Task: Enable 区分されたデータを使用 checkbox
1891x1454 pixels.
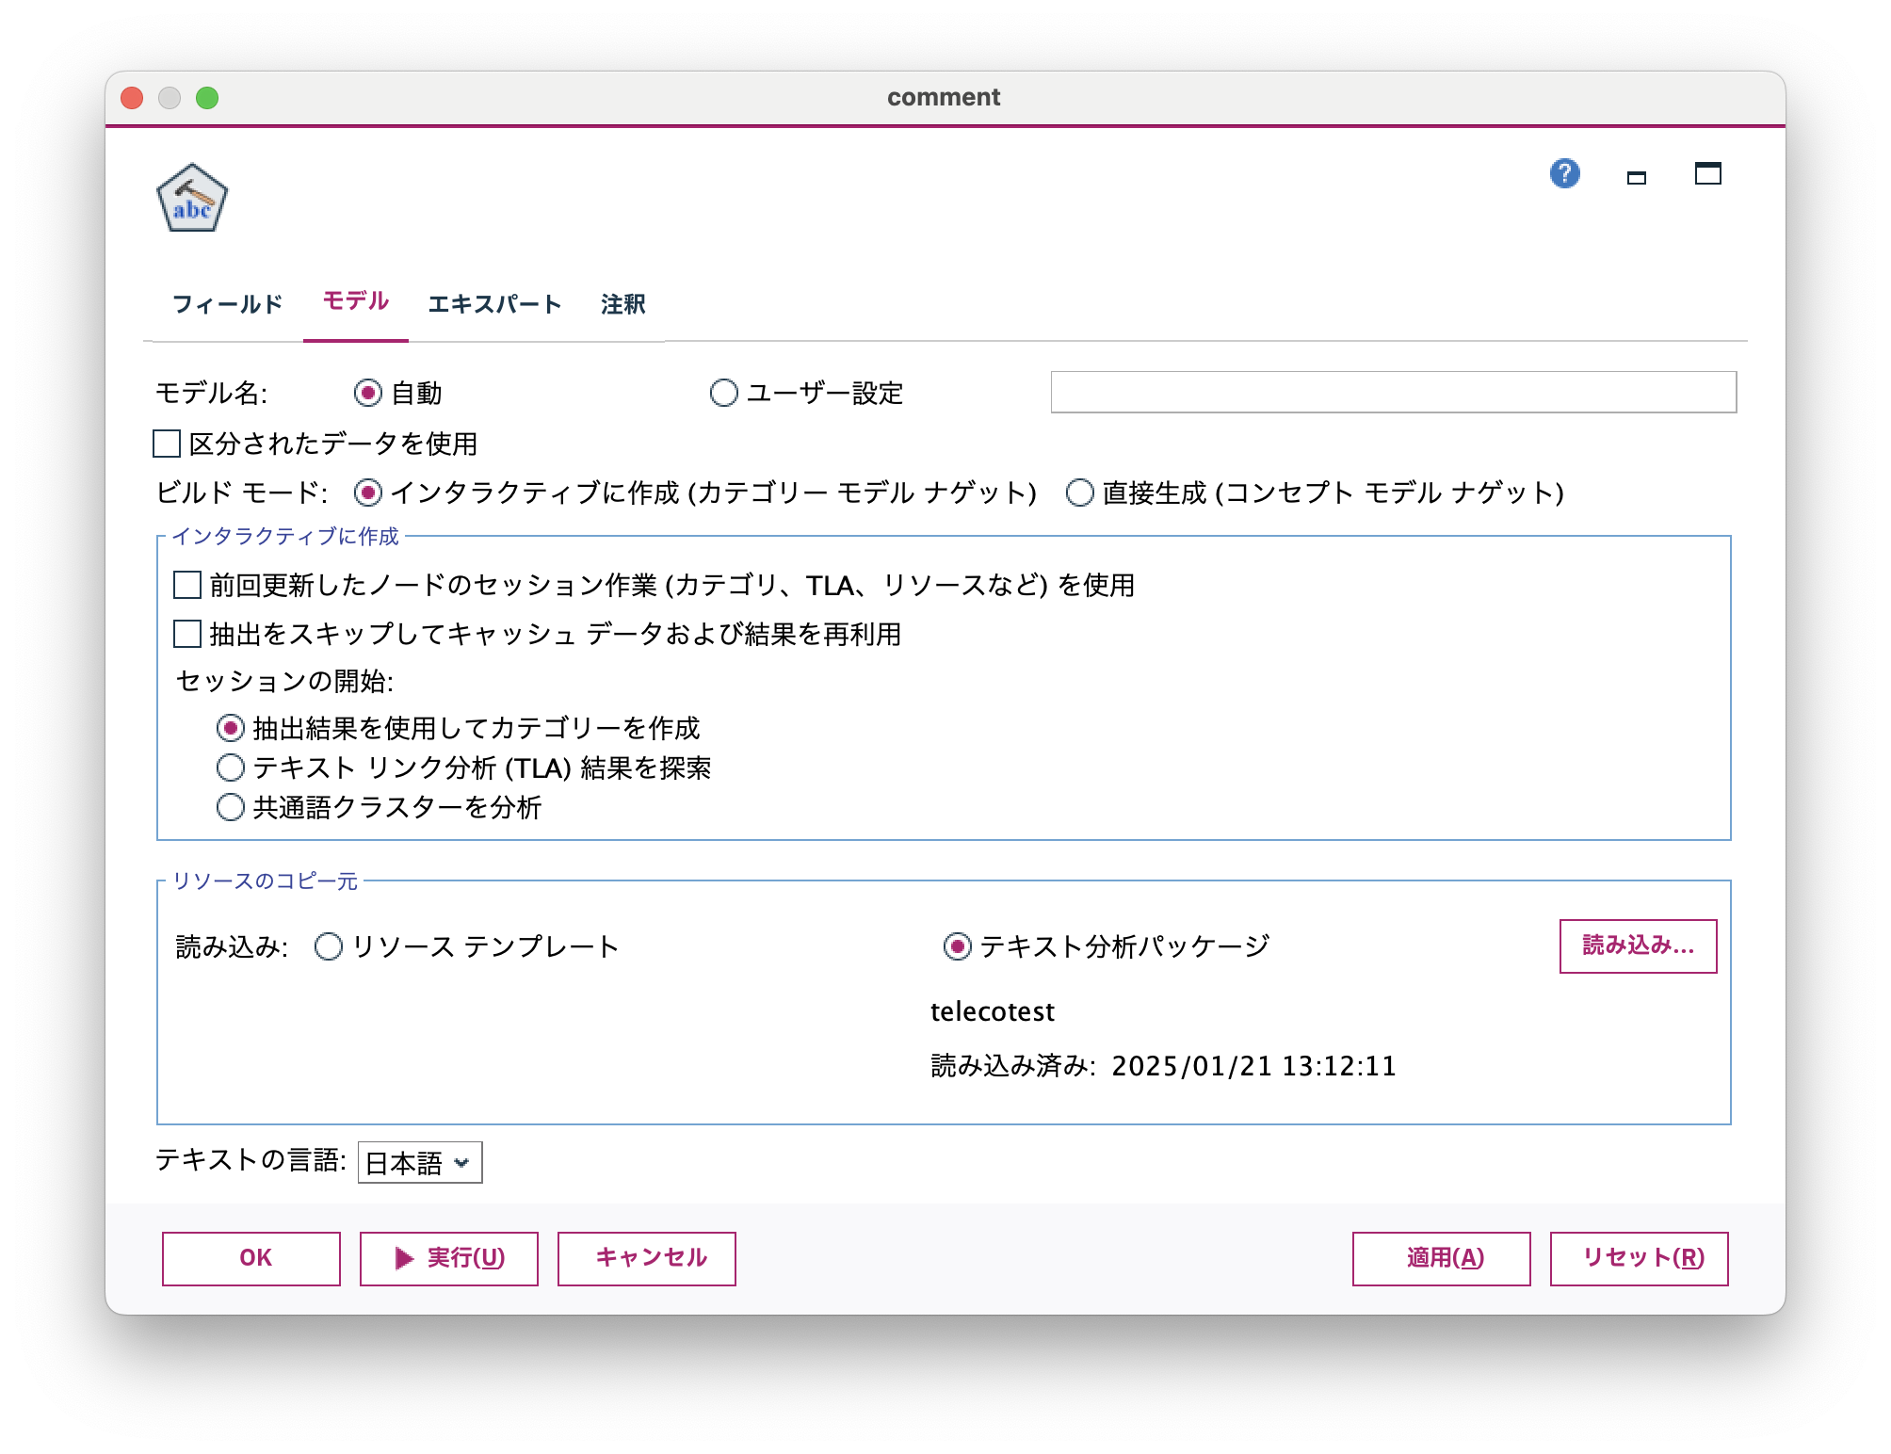Action: point(165,444)
